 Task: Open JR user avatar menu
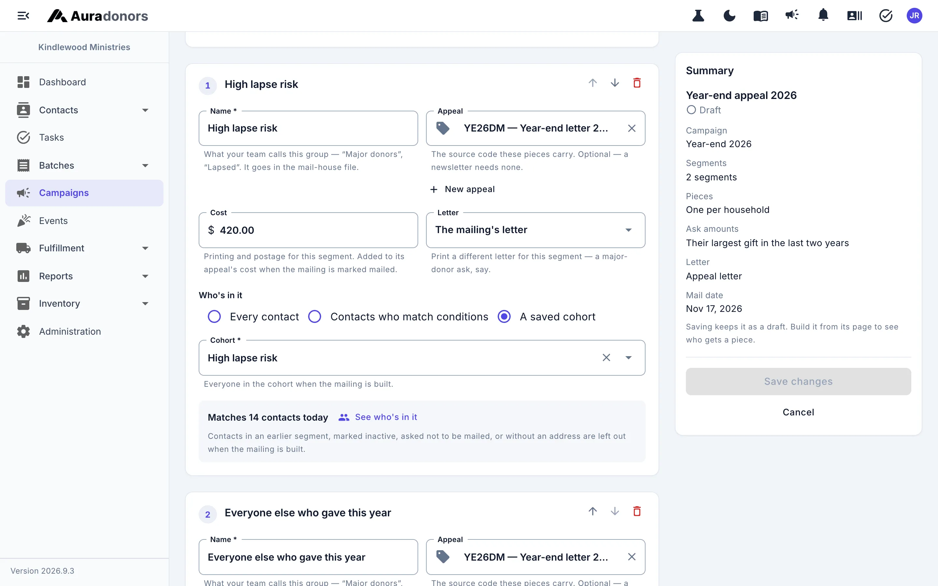(914, 16)
